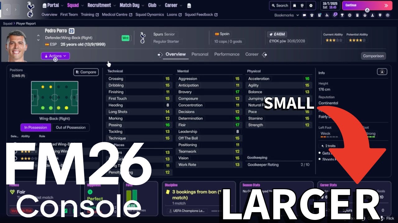Open Squad Dynamics submenu item
The height and width of the screenshot is (223, 398).
point(150,15)
